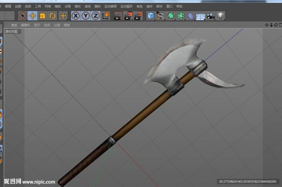Screen dimensions: 282x187
Task: Switch the coordinate system toggle icon
Action: click(106, 16)
